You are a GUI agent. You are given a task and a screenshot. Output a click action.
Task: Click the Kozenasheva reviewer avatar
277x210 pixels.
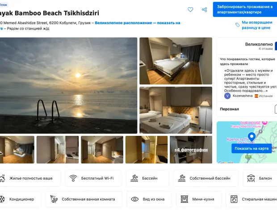click(227, 96)
